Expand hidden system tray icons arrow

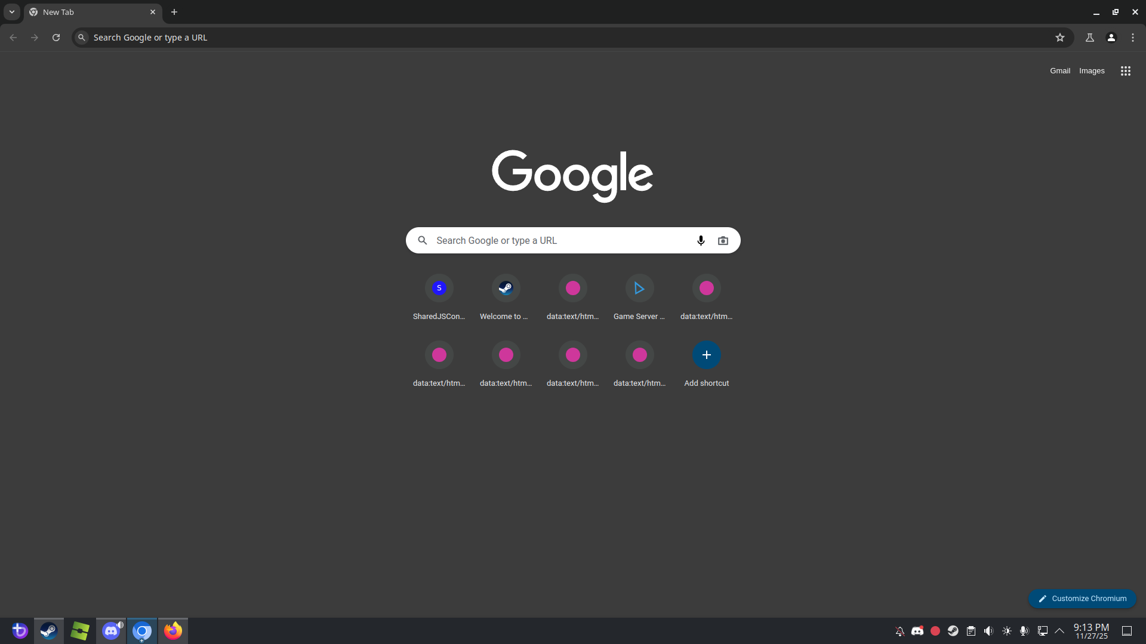pos(1059,631)
